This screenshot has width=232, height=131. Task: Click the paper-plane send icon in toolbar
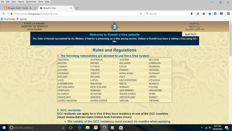(x=198, y=14)
